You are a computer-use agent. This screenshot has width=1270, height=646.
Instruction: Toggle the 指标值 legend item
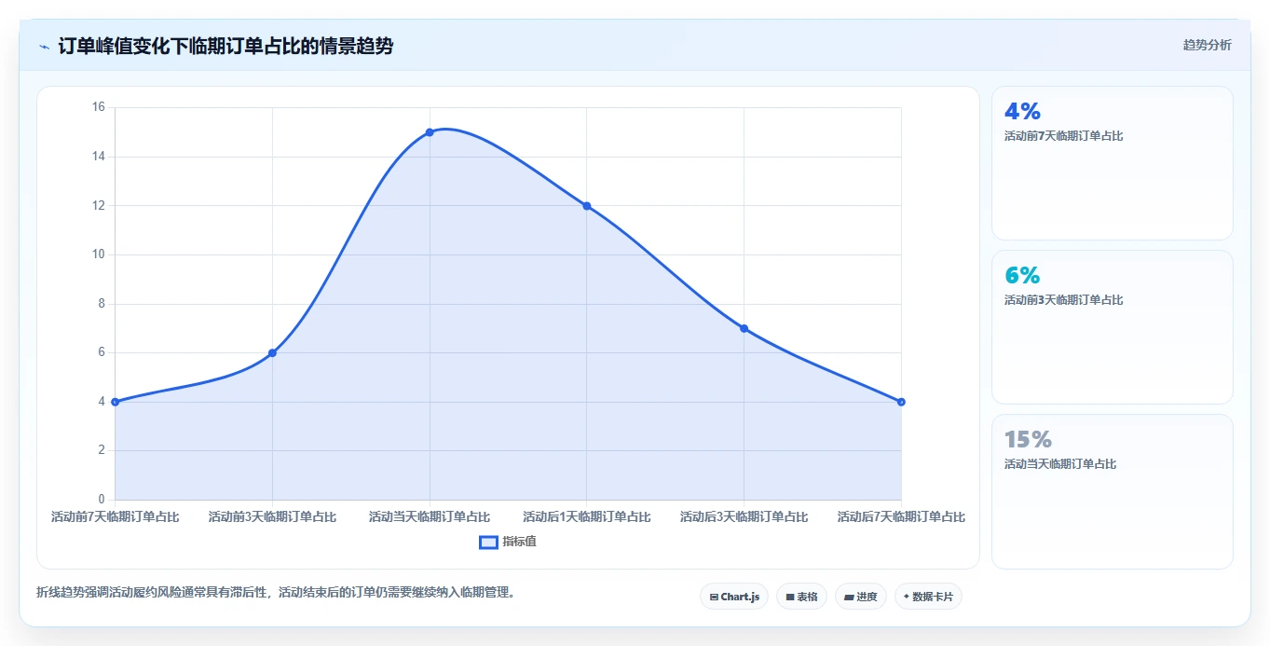pos(508,542)
